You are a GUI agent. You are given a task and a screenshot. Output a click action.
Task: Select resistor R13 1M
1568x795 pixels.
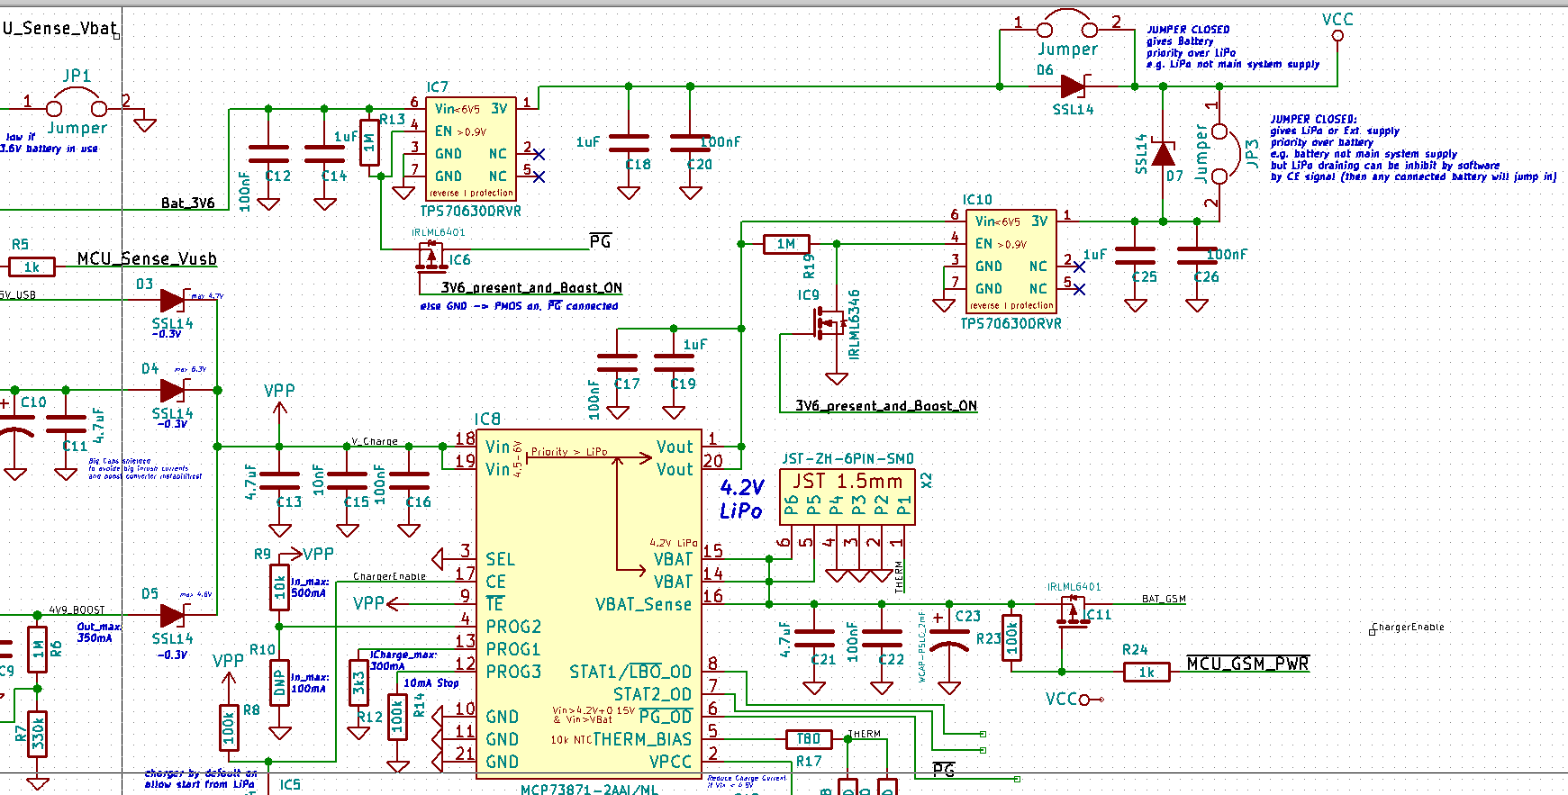(369, 142)
